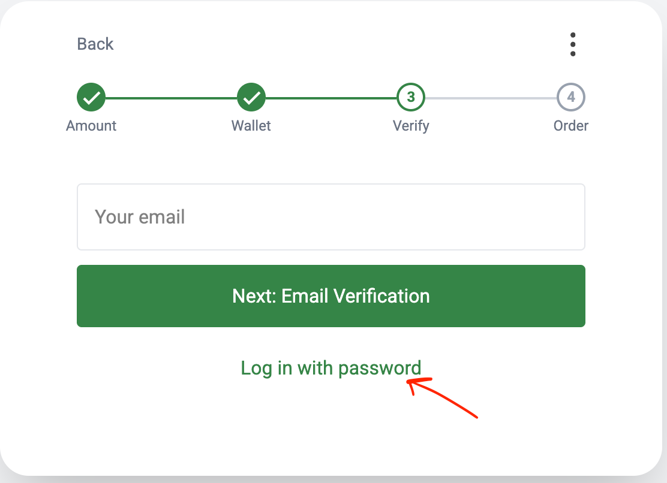Click the completed Amount step checkmark
The image size is (667, 483).
[91, 97]
